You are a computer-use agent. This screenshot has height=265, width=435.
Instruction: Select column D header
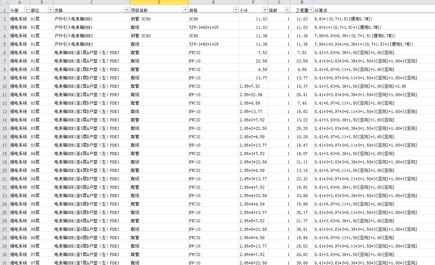tap(159, 2)
